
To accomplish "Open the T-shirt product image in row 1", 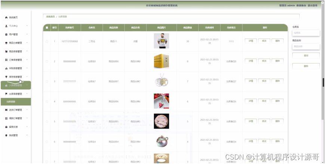I will [162, 41].
